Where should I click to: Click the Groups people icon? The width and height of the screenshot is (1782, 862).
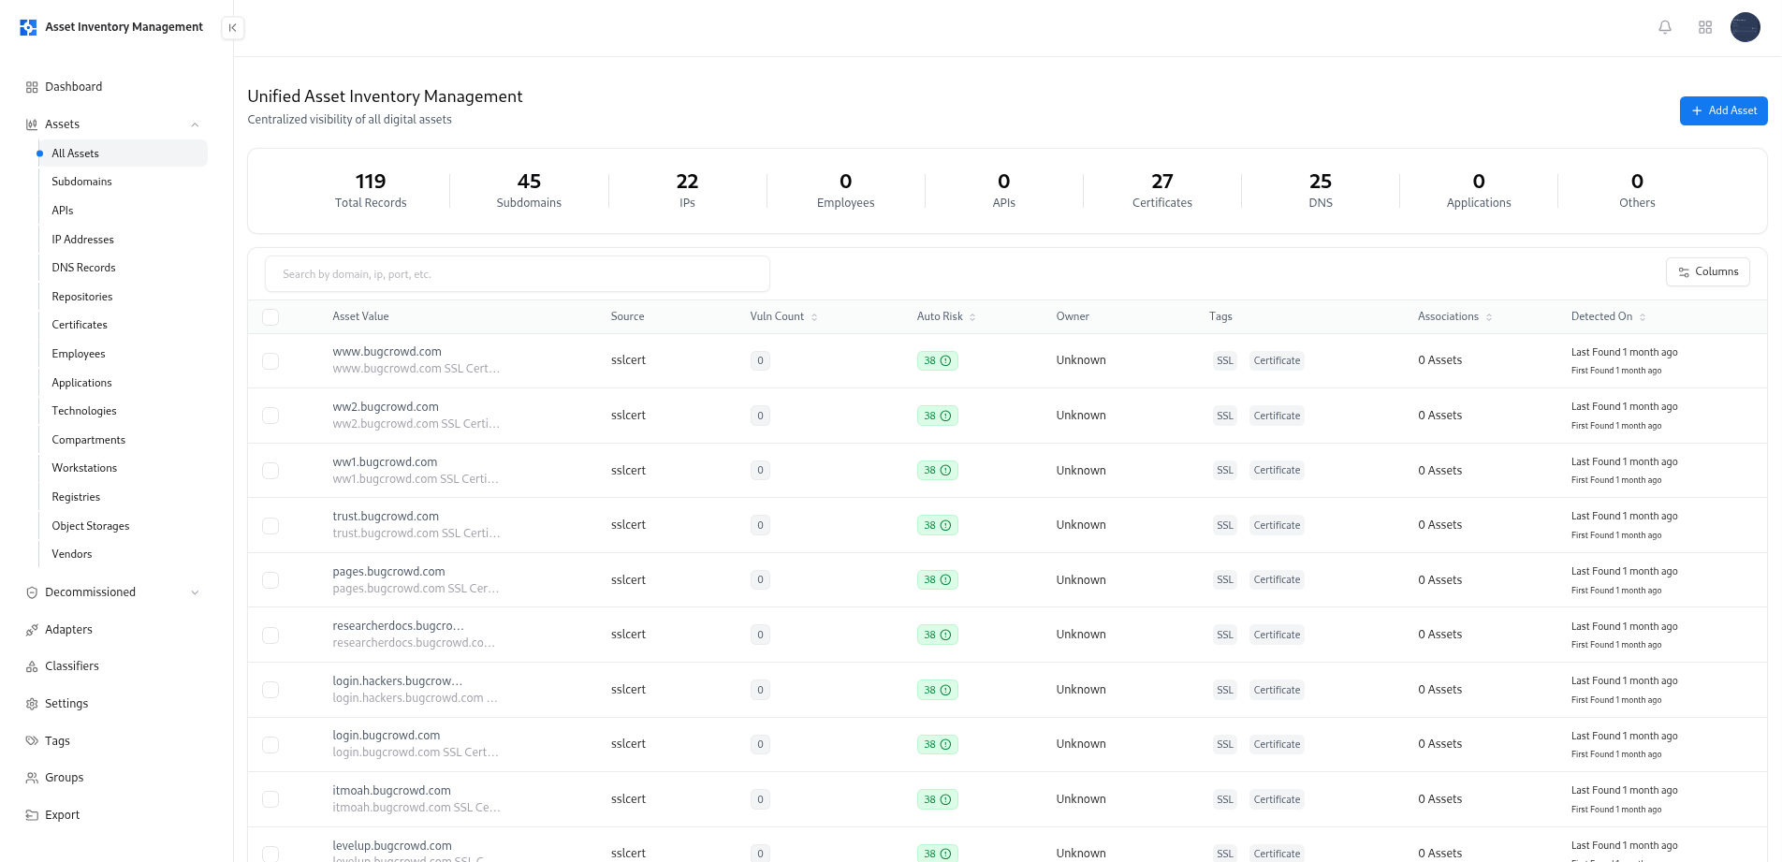(32, 778)
